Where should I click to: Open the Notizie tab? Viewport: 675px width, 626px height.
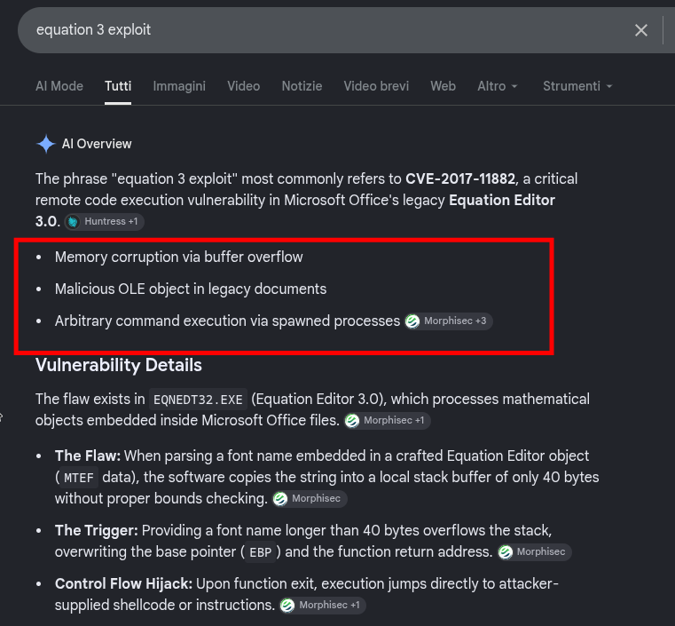[302, 86]
